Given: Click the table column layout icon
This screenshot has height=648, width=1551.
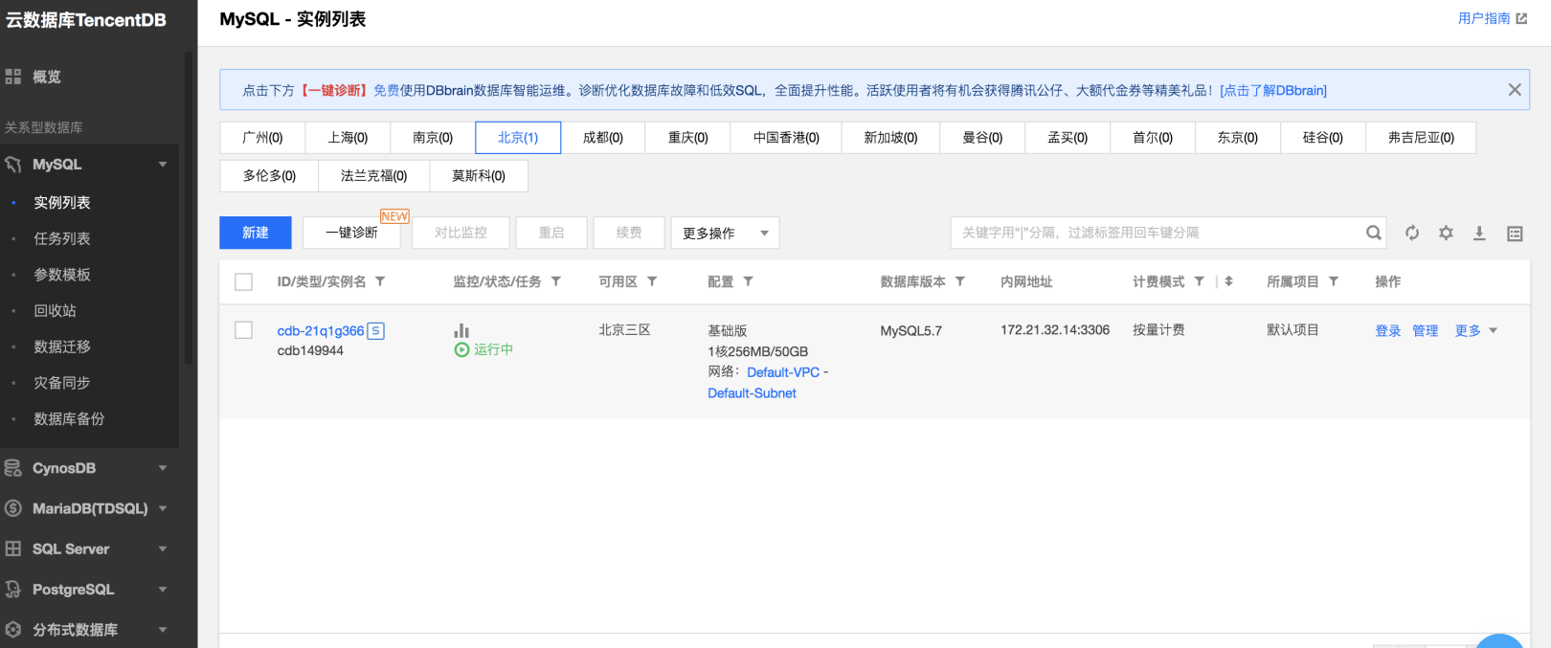Looking at the screenshot, I should pos(1515,234).
